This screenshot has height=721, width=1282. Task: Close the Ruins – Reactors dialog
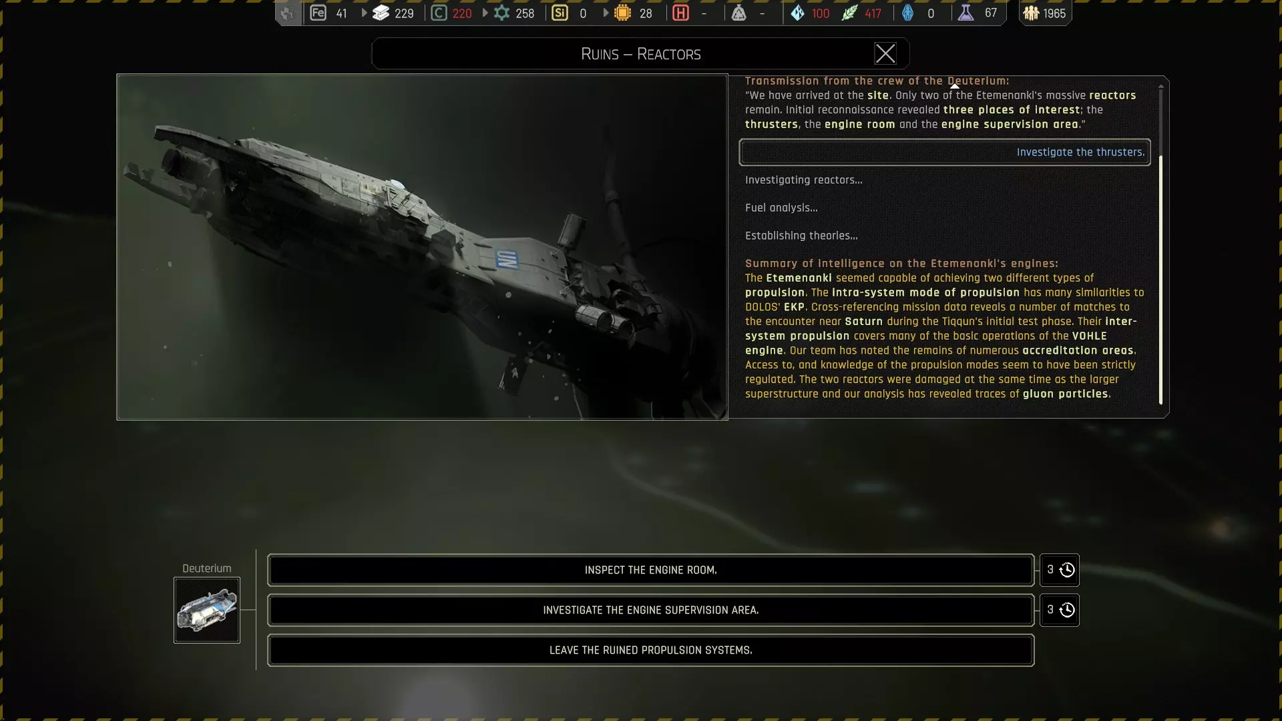(x=885, y=53)
